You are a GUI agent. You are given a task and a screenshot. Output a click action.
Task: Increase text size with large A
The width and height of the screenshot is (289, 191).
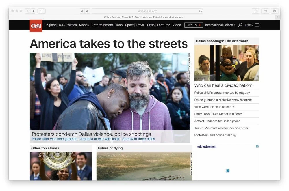87,11
